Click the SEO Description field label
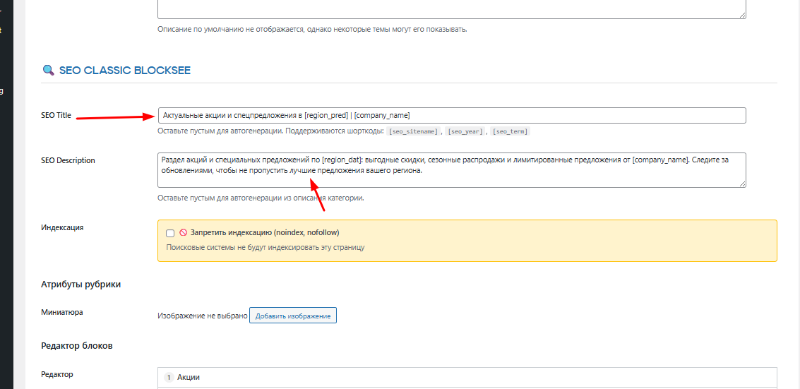 [x=68, y=160]
